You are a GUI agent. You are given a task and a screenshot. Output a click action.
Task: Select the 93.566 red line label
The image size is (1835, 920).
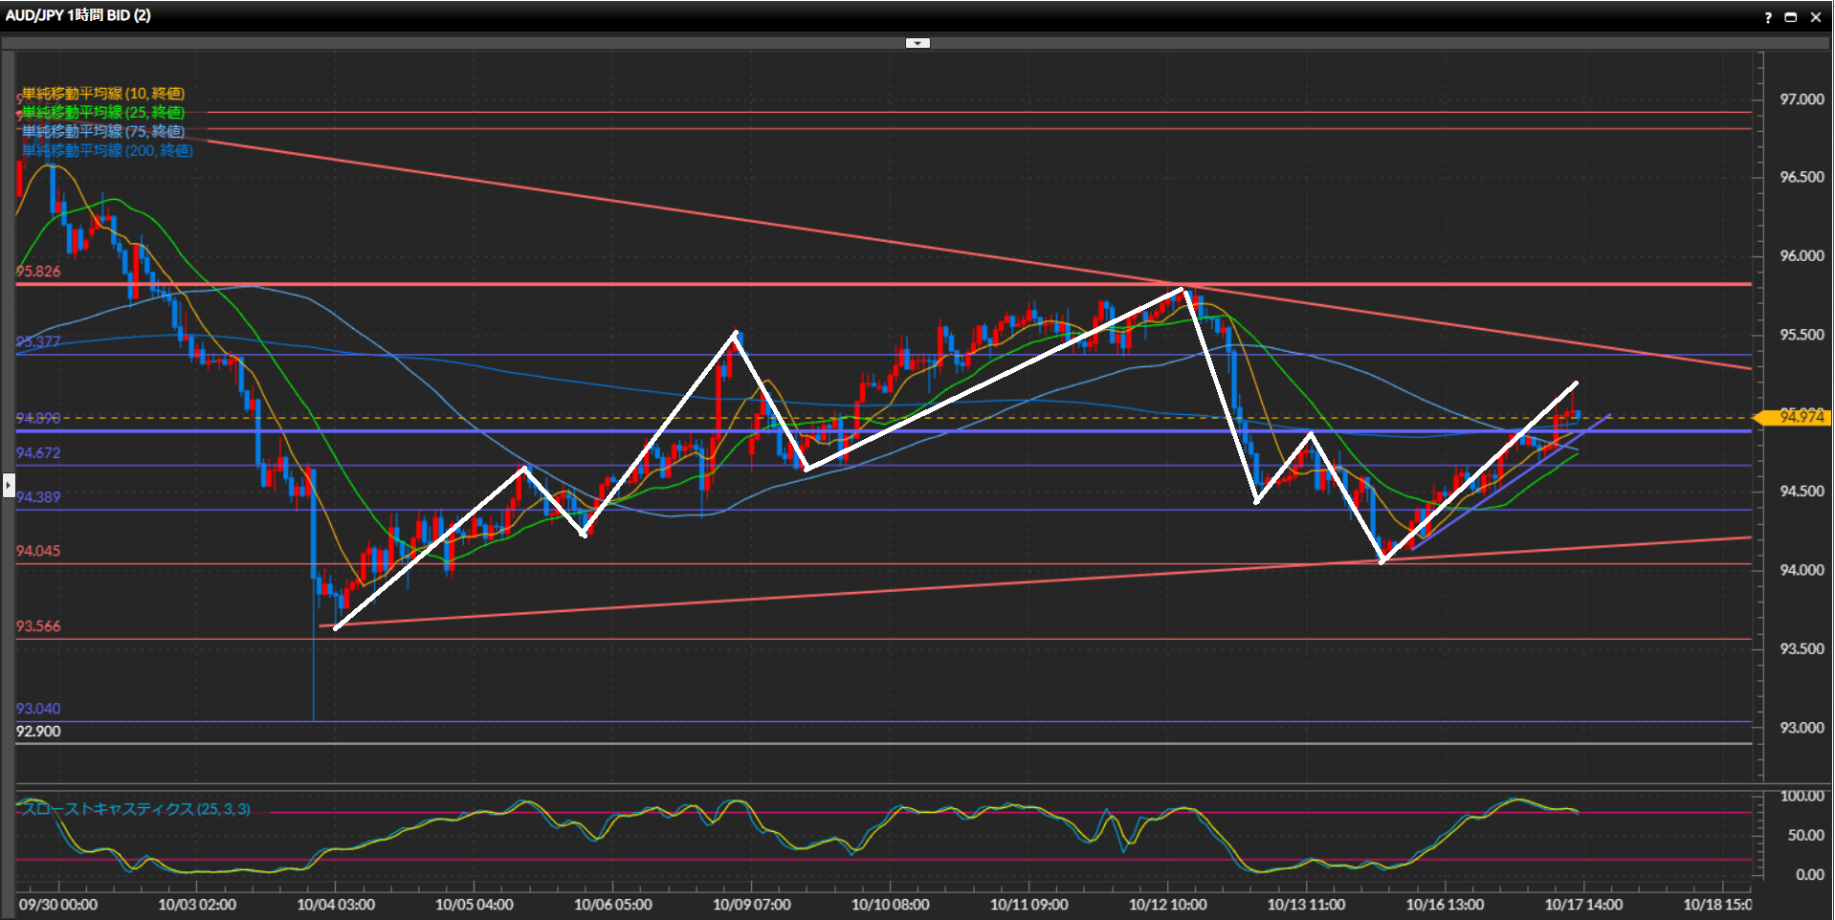point(38,626)
